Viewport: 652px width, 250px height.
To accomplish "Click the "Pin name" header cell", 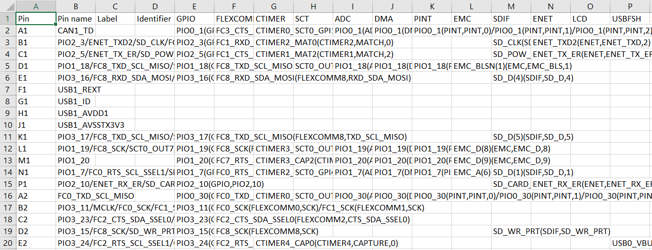I will 76,18.
